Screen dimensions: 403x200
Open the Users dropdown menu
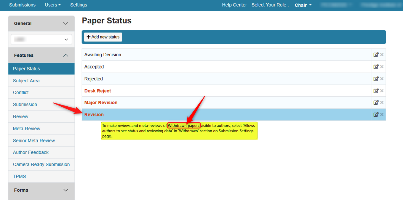(x=52, y=5)
